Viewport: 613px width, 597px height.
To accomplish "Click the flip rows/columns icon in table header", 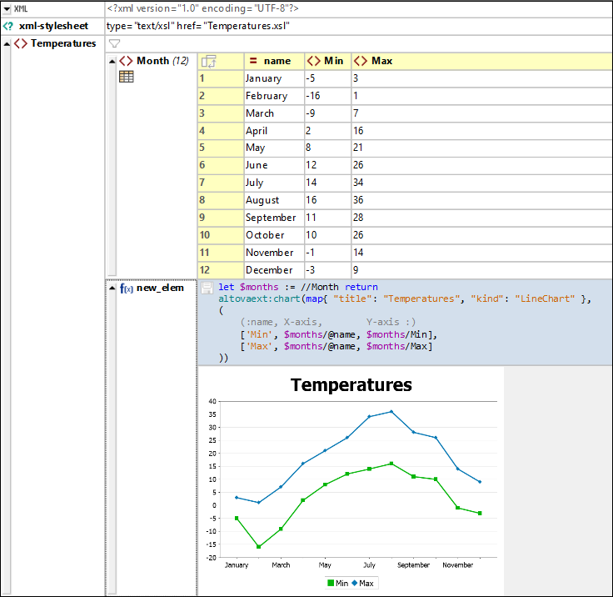I will pyautogui.click(x=208, y=61).
